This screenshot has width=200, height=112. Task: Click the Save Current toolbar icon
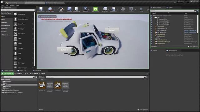coord(41,9)
